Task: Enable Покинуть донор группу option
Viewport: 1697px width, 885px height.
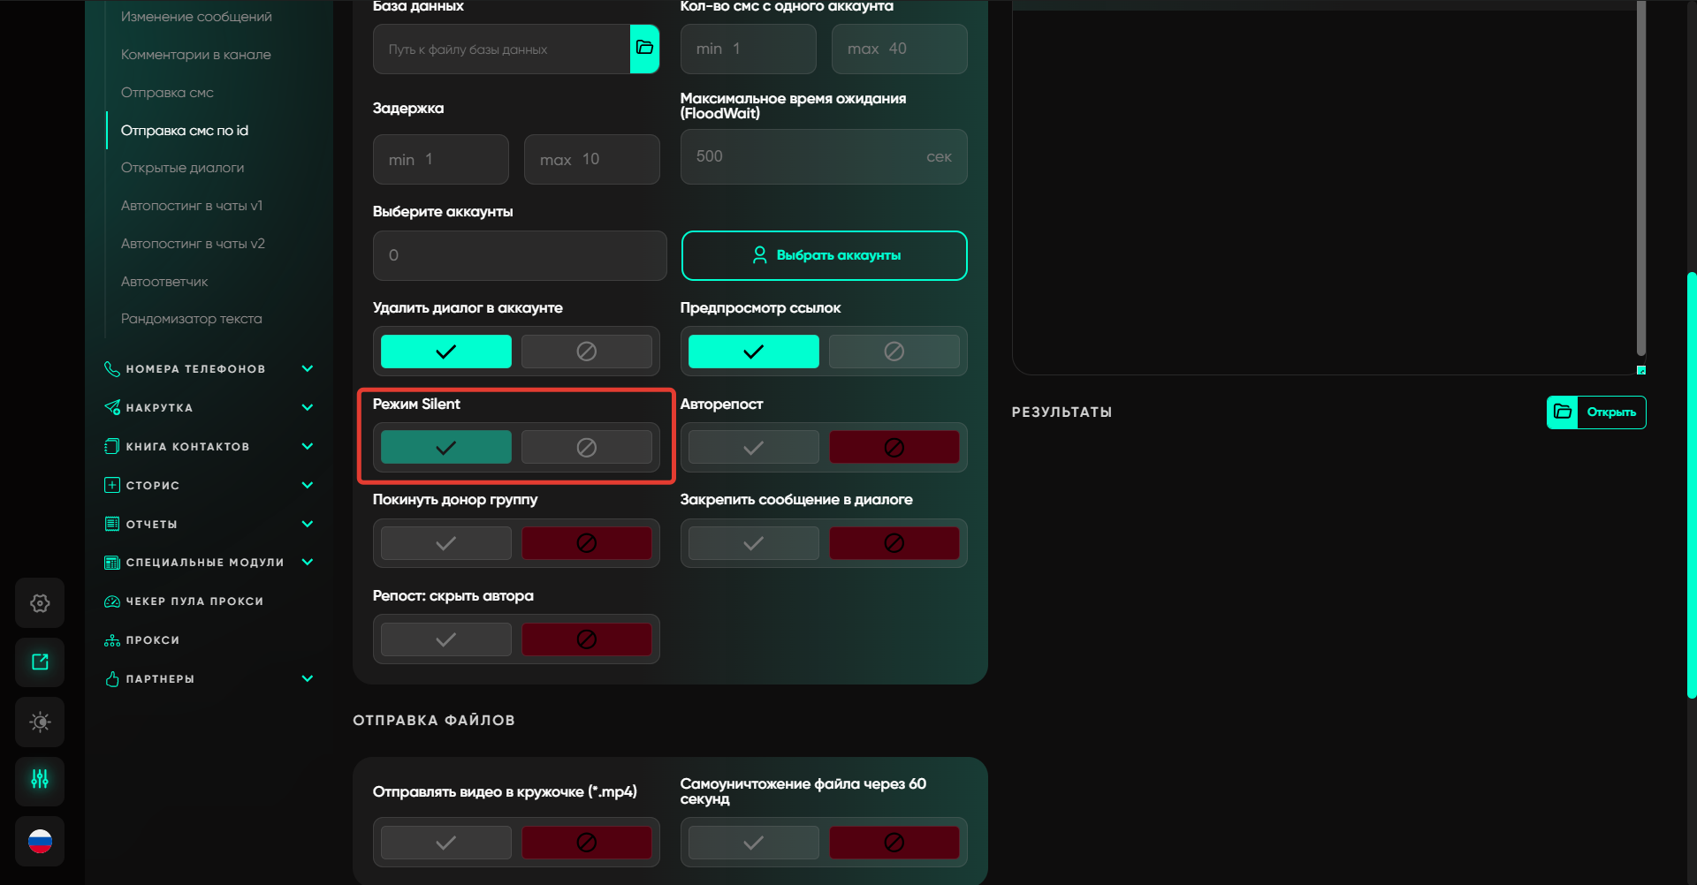Action: [x=445, y=543]
